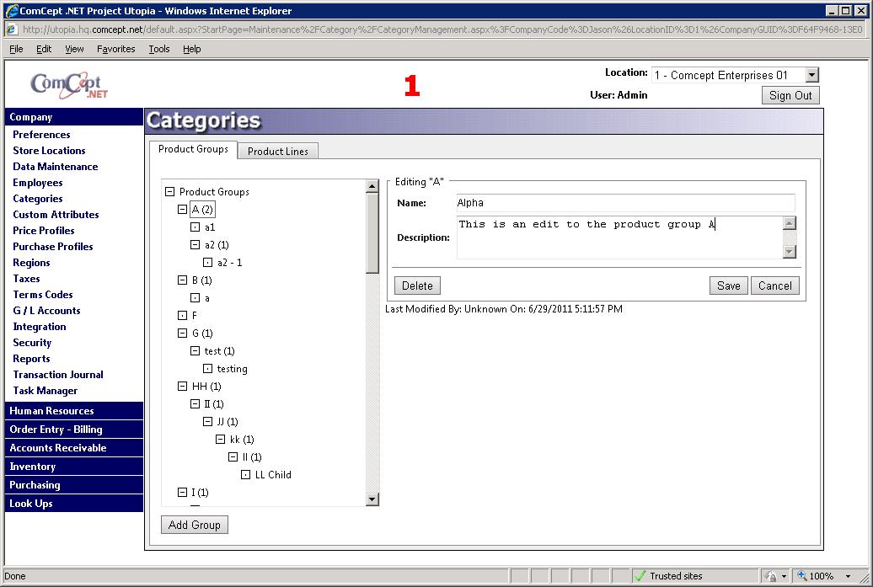Click the ComCept .NET logo
Image resolution: width=873 pixels, height=587 pixels.
pyautogui.click(x=69, y=85)
